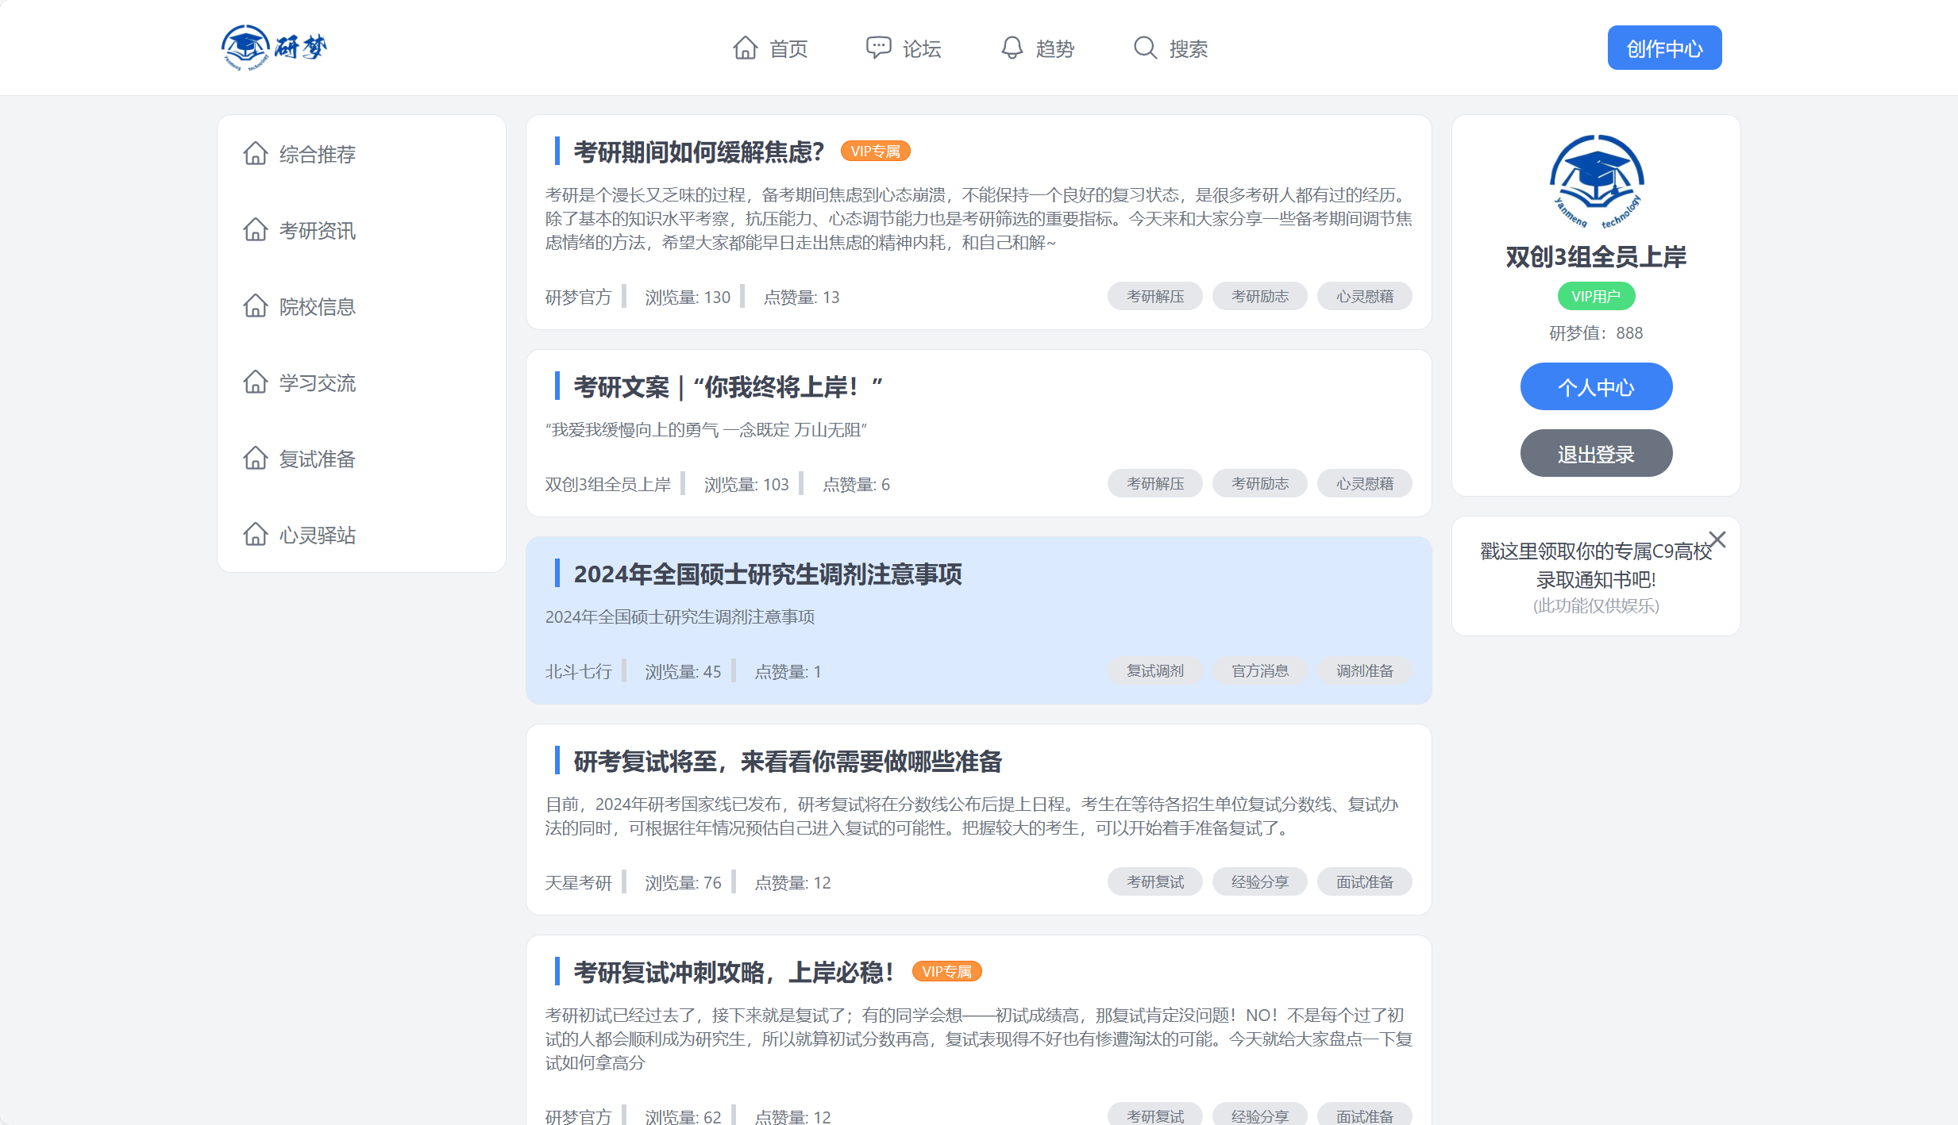The width and height of the screenshot is (1958, 1125).
Task: Click the VIP用户 status badge
Action: tap(1595, 295)
